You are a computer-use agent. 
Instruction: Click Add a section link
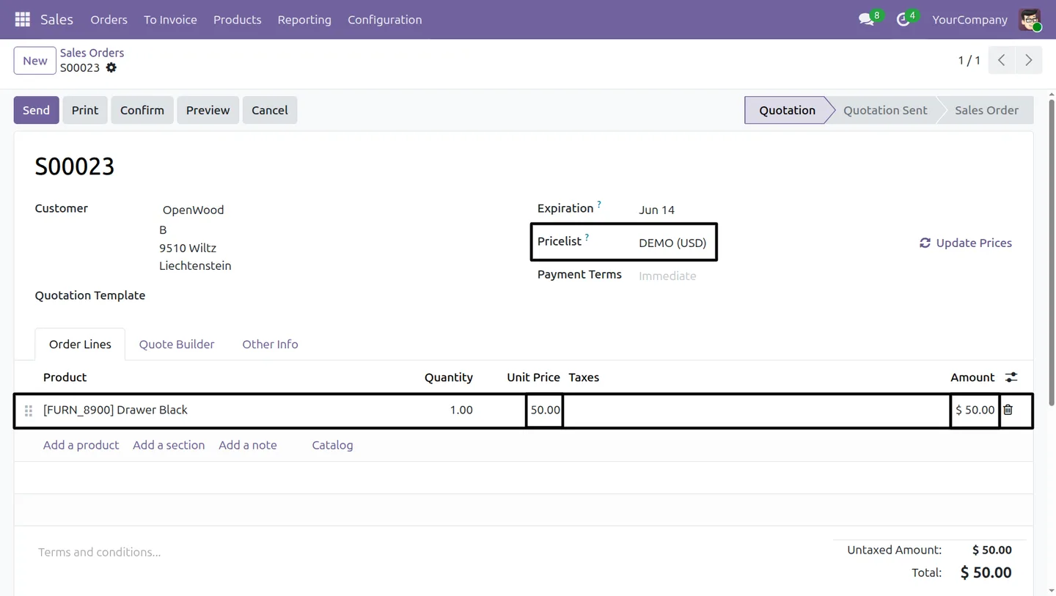[169, 445]
